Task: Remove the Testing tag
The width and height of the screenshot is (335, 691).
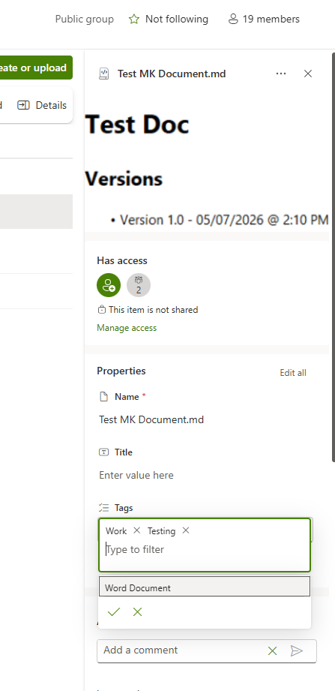Action: click(x=186, y=530)
